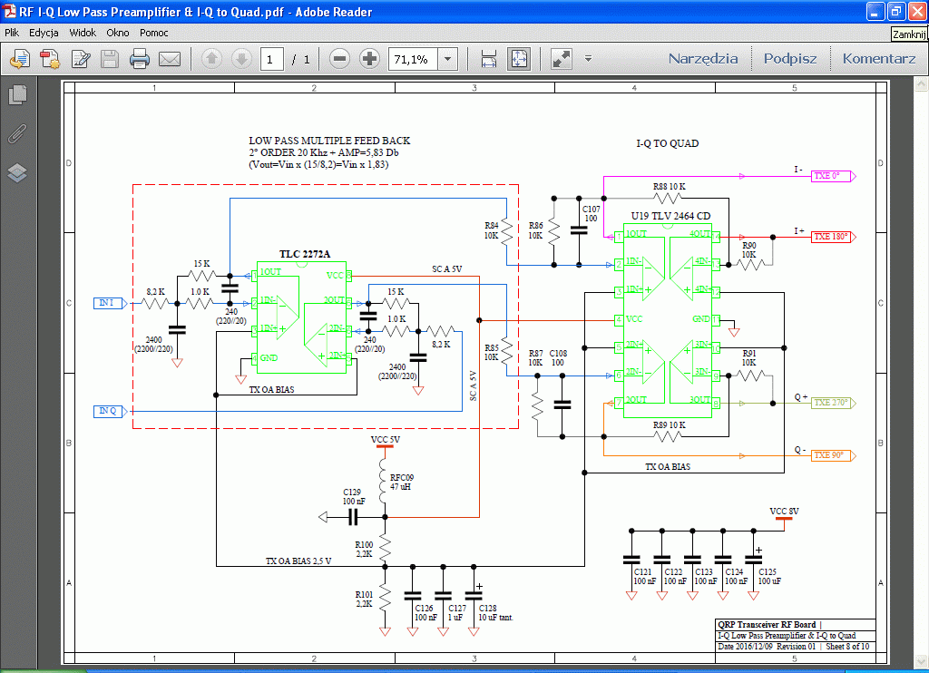Toggle read mode full view
This screenshot has height=673, width=929.
[x=562, y=60]
